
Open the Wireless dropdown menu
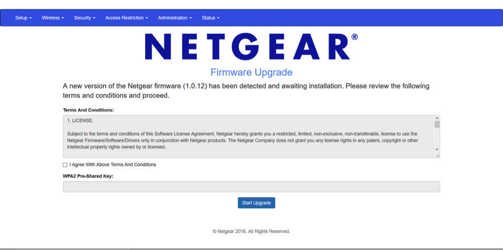[53, 18]
